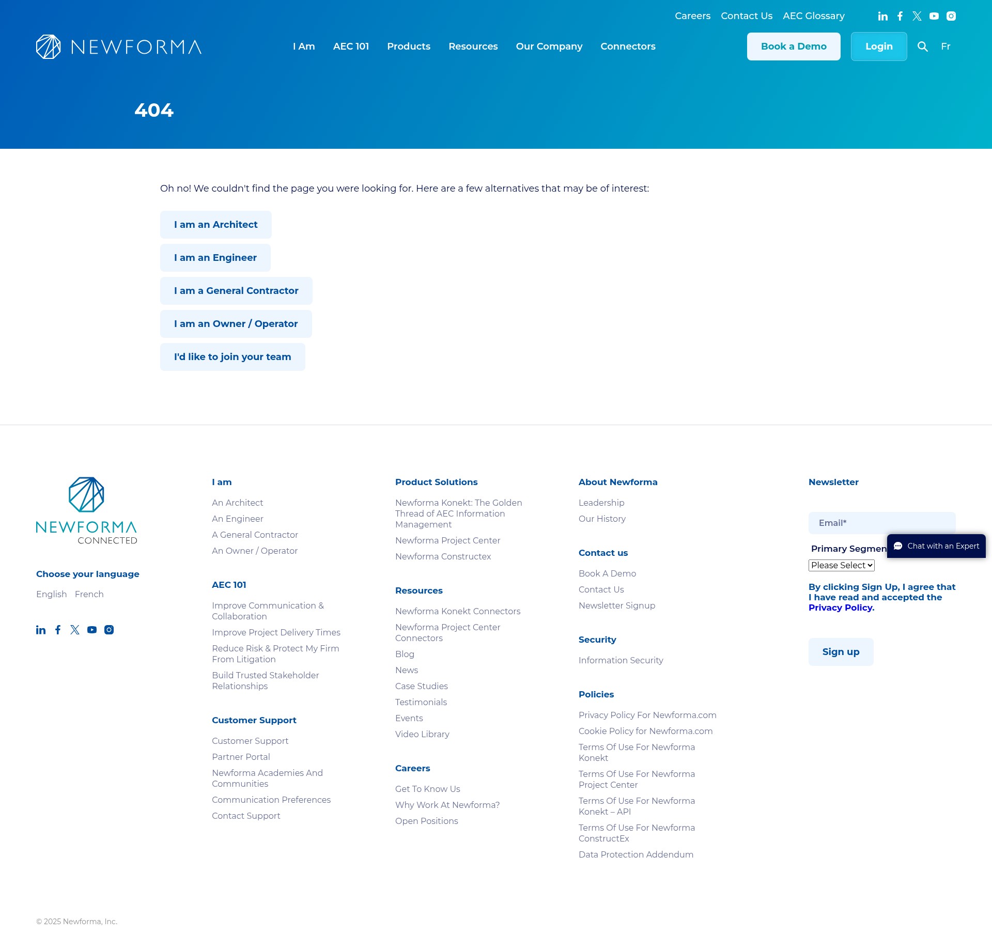The height and width of the screenshot is (934, 992).
Task: Click I am a General Contractor button
Action: 236,291
